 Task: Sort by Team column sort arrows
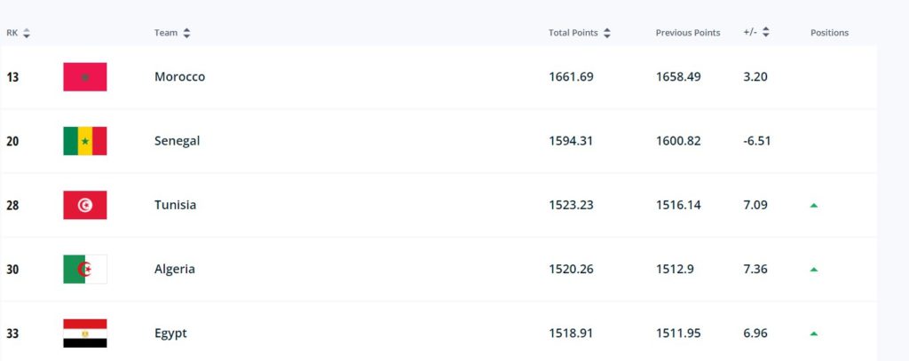[186, 33]
